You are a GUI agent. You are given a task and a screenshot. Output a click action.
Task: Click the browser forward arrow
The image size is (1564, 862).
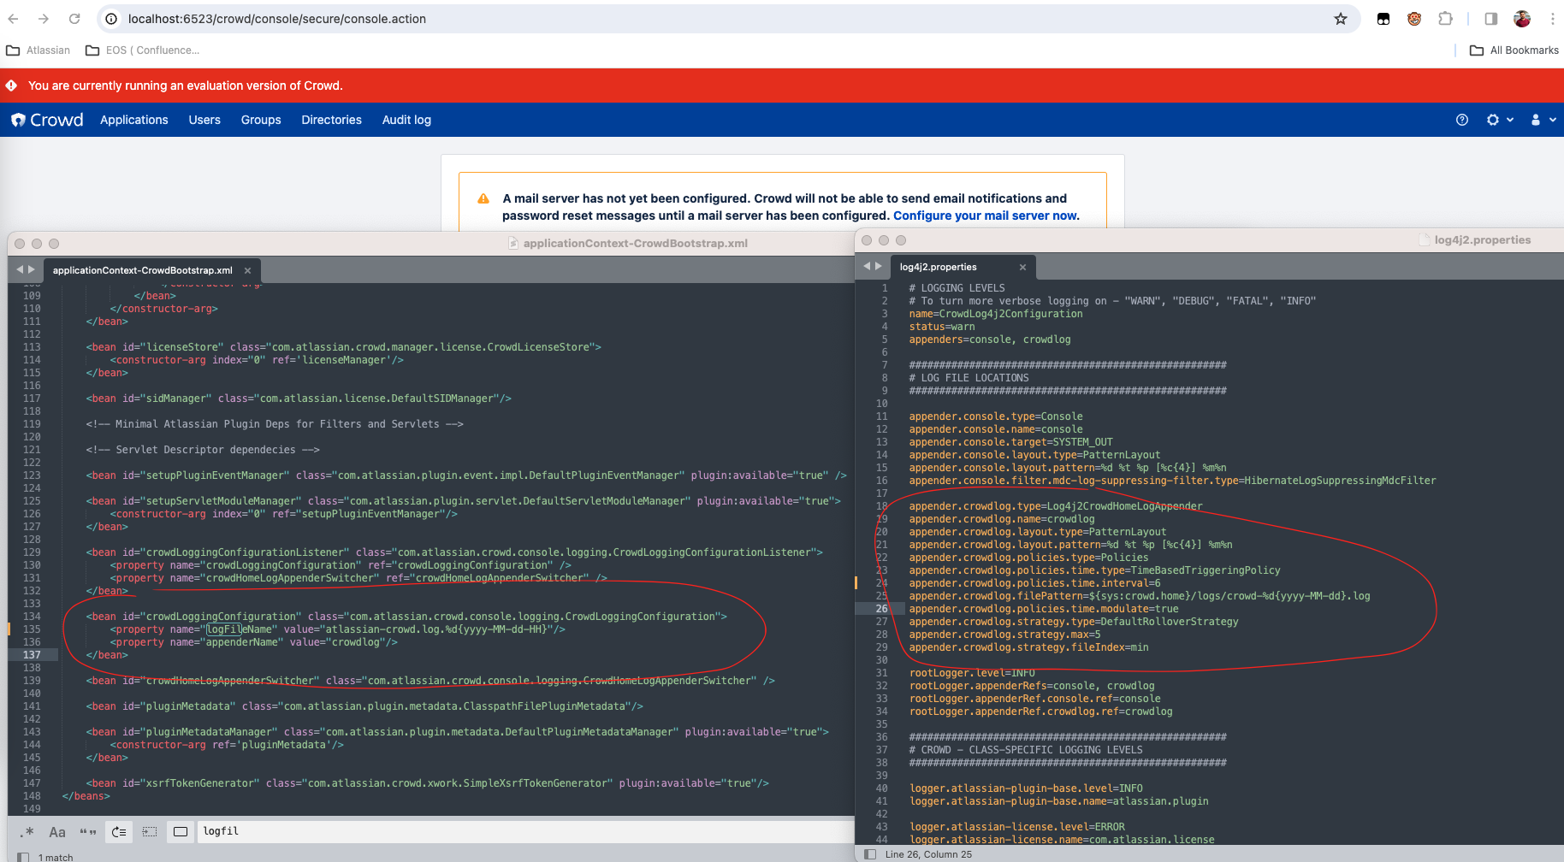click(x=44, y=19)
